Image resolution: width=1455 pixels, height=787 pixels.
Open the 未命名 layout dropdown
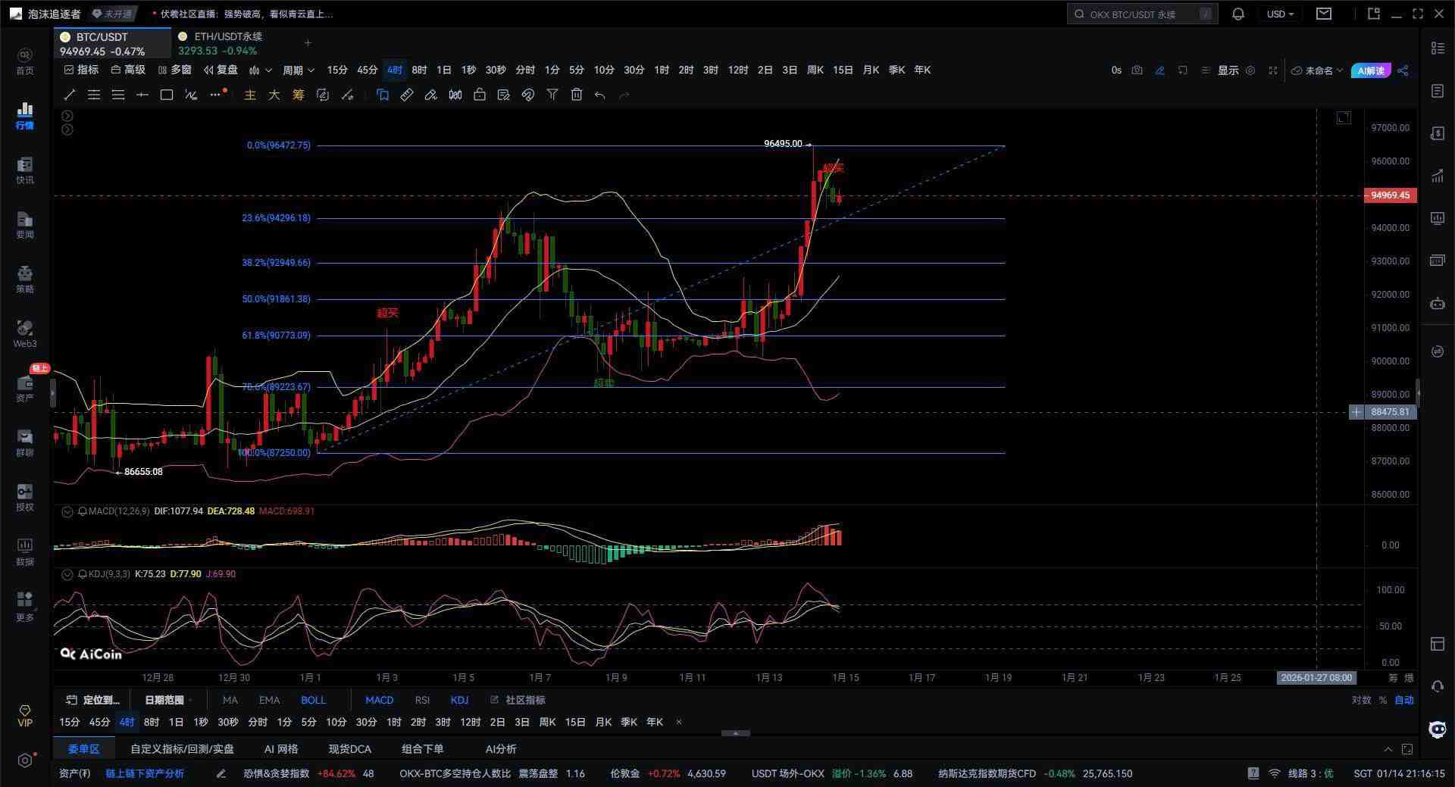pos(1317,70)
